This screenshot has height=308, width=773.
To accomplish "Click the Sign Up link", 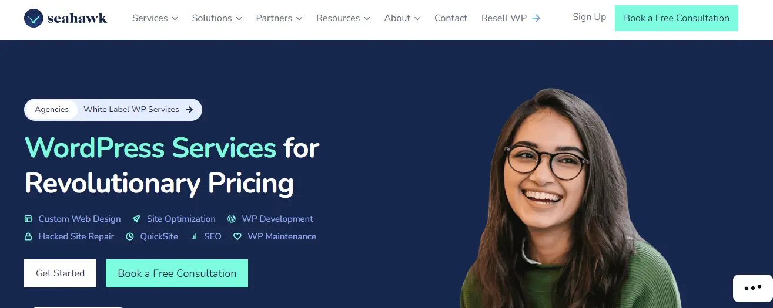I will click(589, 17).
